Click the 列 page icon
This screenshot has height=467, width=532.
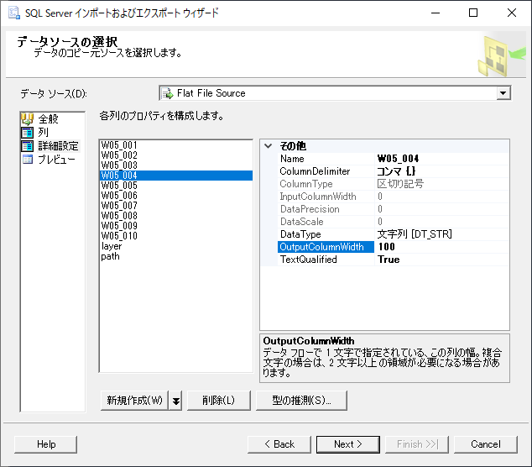pyautogui.click(x=28, y=133)
